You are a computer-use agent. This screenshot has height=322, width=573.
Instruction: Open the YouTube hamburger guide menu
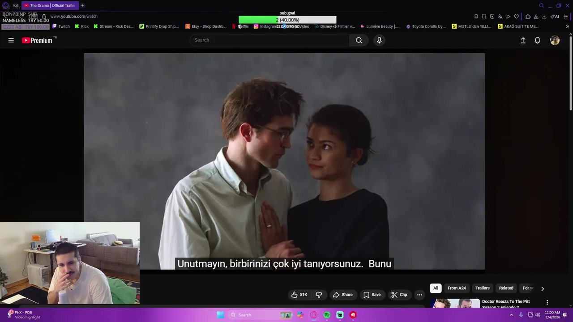point(11,40)
